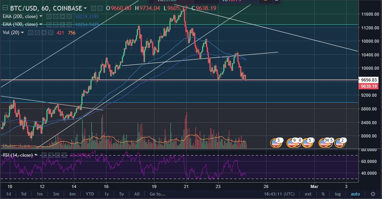Image resolution: width=382 pixels, height=199 pixels.
Task: Select the 1d time range
Action: [x=9, y=194]
